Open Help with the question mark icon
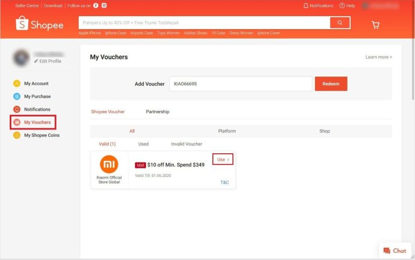 click(x=347, y=5)
